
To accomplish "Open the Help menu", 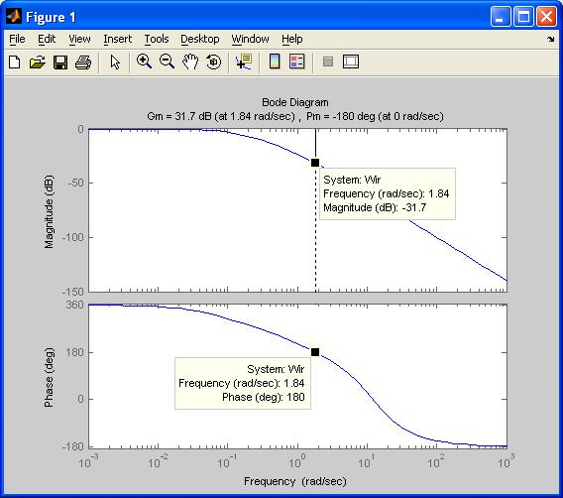I will click(292, 39).
